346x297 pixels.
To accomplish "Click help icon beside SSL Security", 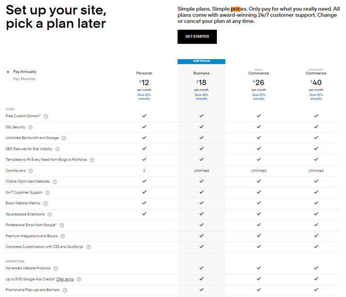I will (x=30, y=127).
